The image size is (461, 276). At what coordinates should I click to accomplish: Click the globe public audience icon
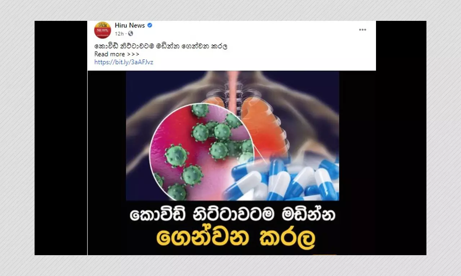pos(130,33)
